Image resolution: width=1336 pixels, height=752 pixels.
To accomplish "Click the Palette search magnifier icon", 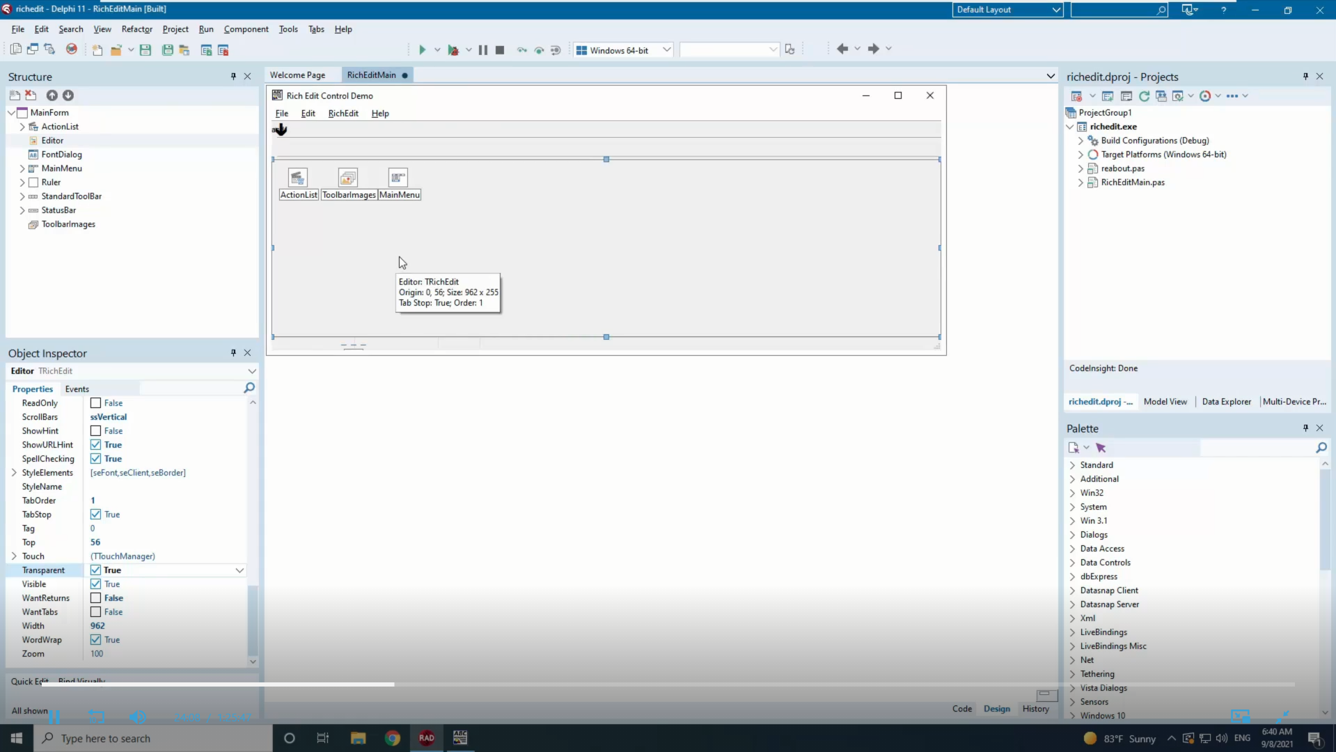I will (1321, 448).
